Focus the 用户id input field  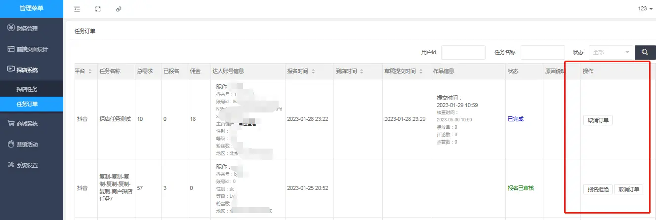pos(463,52)
